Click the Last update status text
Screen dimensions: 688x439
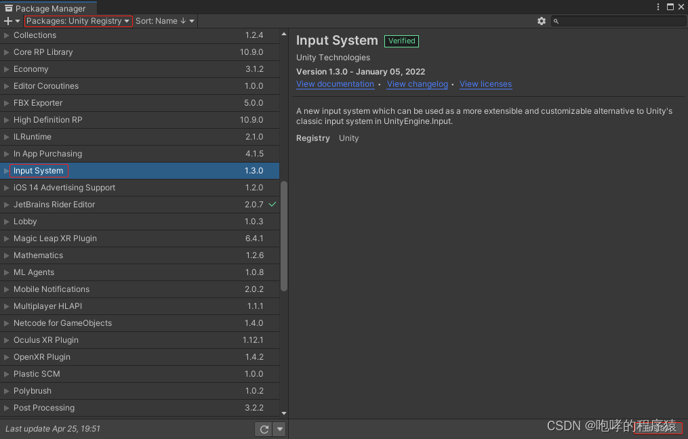[53, 429]
